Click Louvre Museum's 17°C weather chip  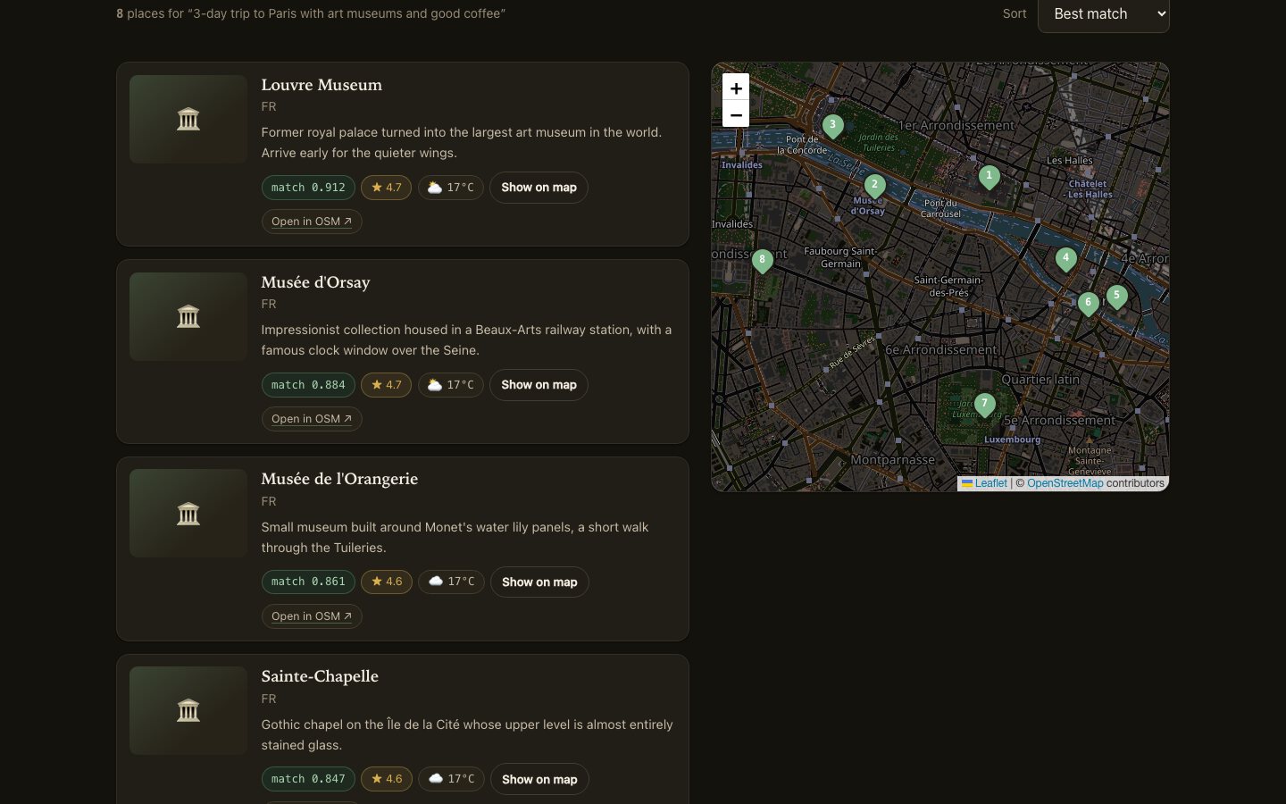(x=451, y=188)
